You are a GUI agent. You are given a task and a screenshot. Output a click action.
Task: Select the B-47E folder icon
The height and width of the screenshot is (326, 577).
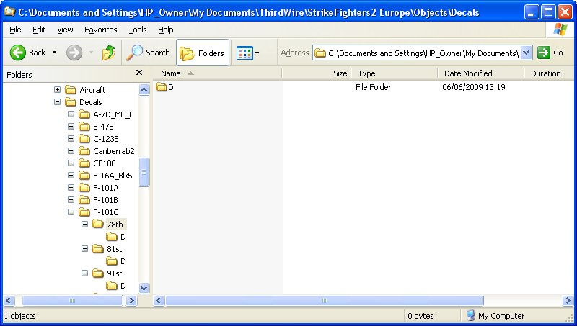[84, 127]
